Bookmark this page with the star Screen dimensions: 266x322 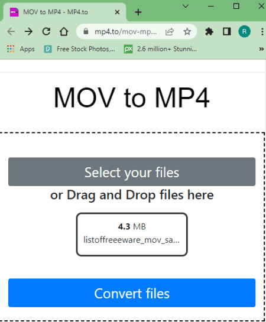tap(187, 32)
